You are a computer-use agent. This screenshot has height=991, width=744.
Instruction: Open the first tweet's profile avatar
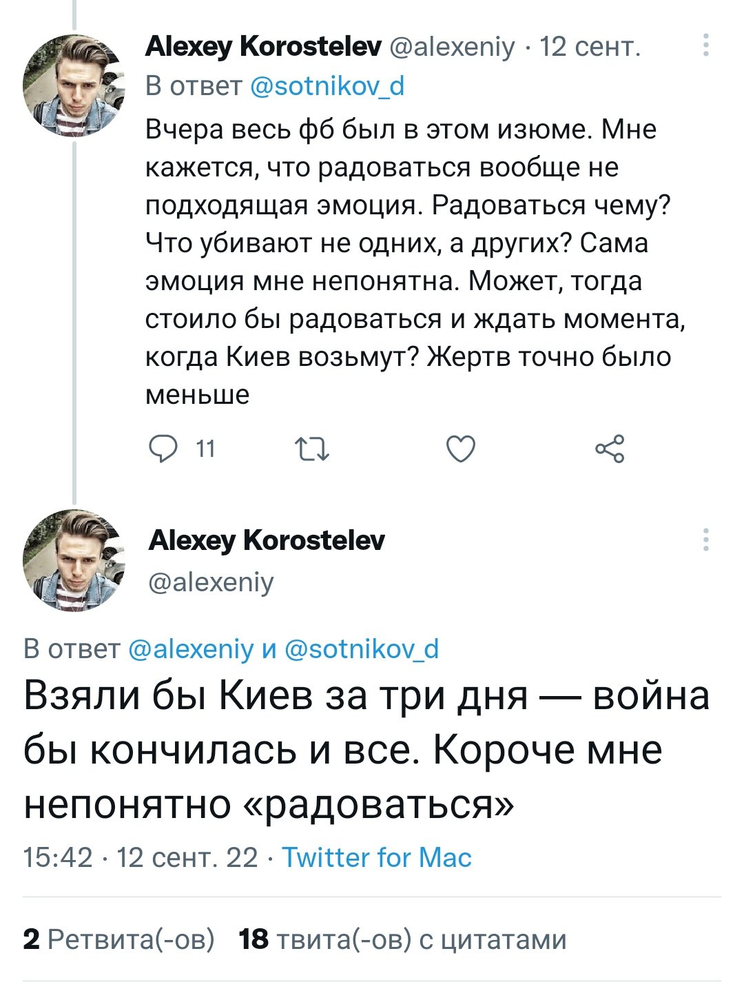coord(74,85)
